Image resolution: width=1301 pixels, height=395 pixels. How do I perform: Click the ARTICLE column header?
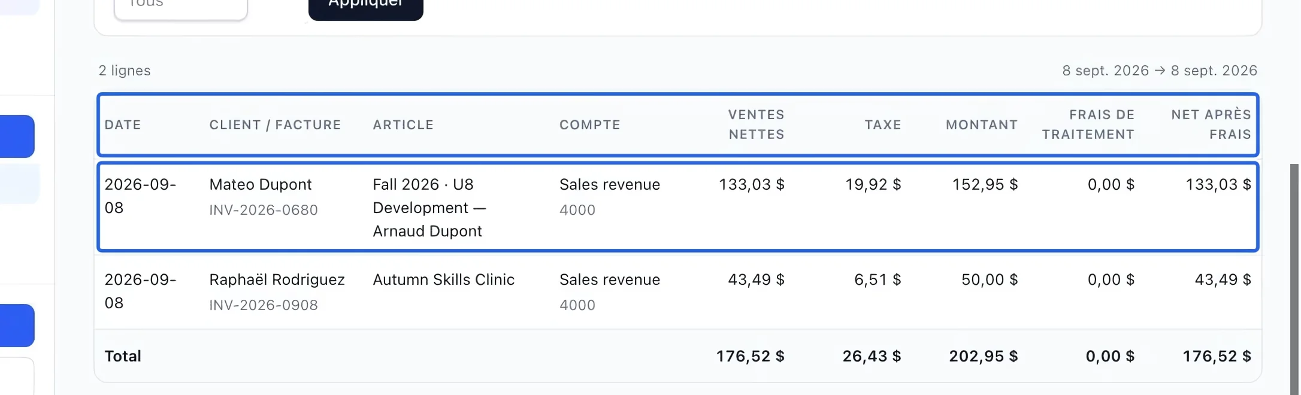pyautogui.click(x=403, y=124)
